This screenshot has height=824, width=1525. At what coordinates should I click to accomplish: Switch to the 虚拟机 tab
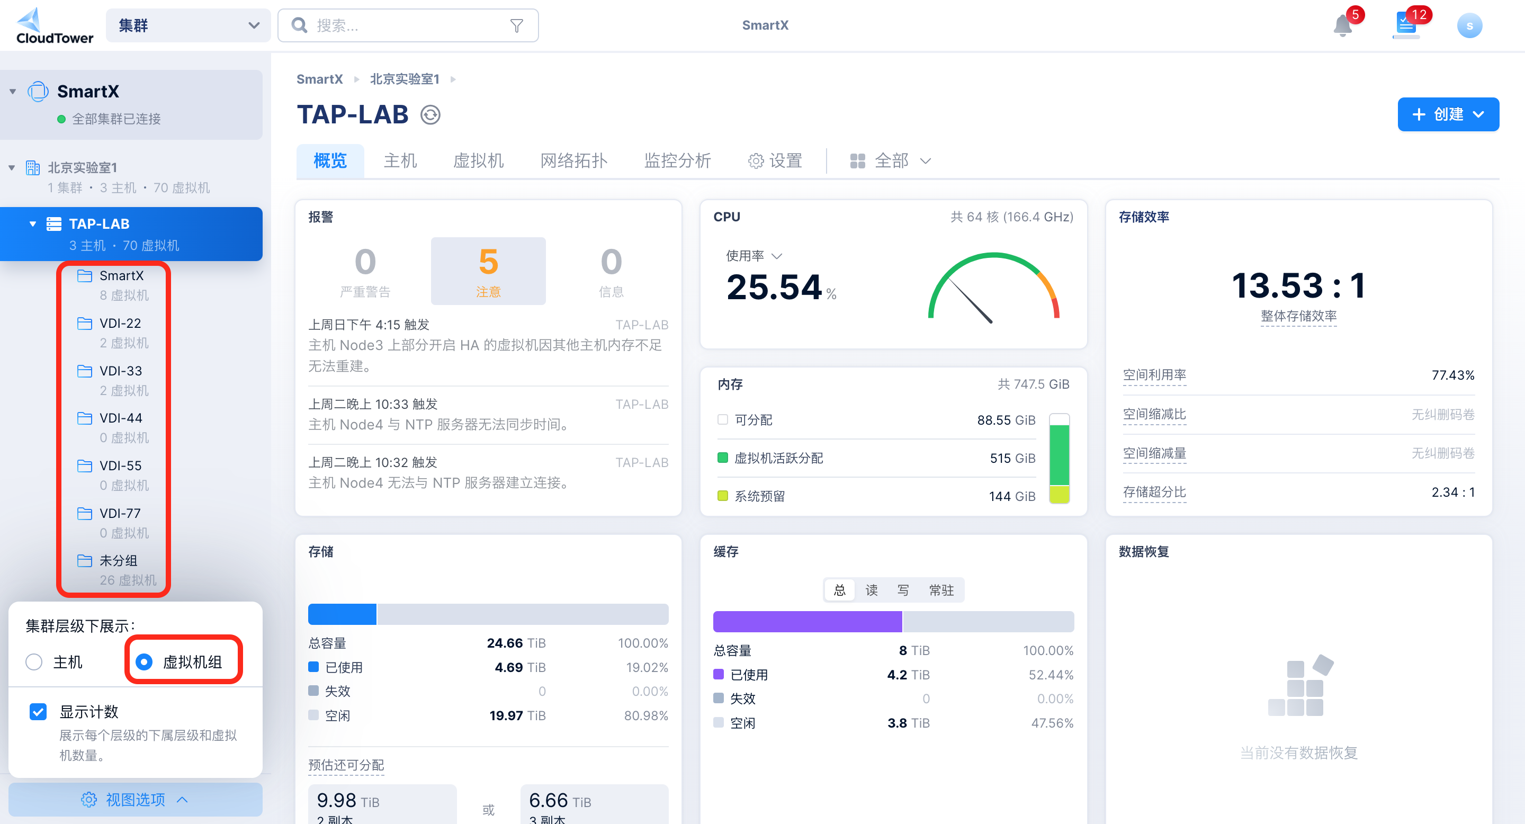click(478, 160)
